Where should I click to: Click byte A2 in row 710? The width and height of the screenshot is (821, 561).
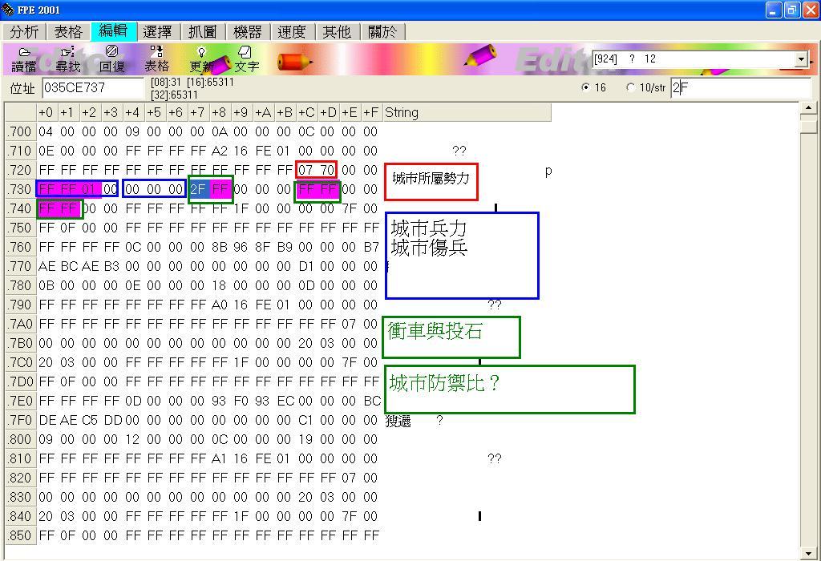click(220, 151)
